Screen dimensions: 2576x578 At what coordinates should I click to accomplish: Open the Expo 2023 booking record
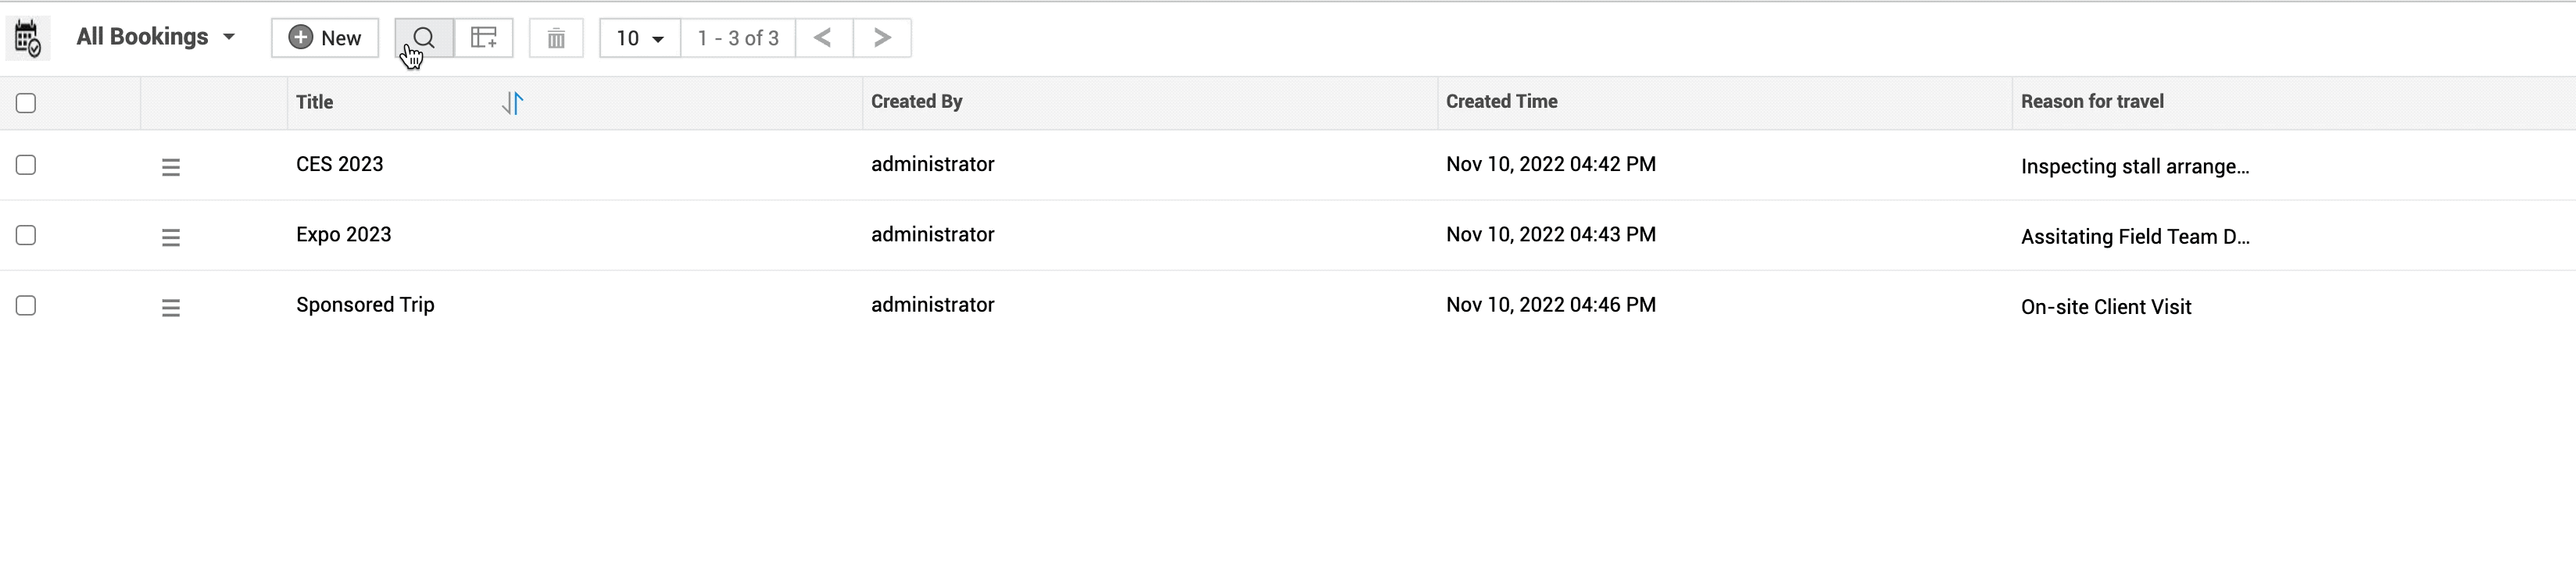(x=343, y=235)
